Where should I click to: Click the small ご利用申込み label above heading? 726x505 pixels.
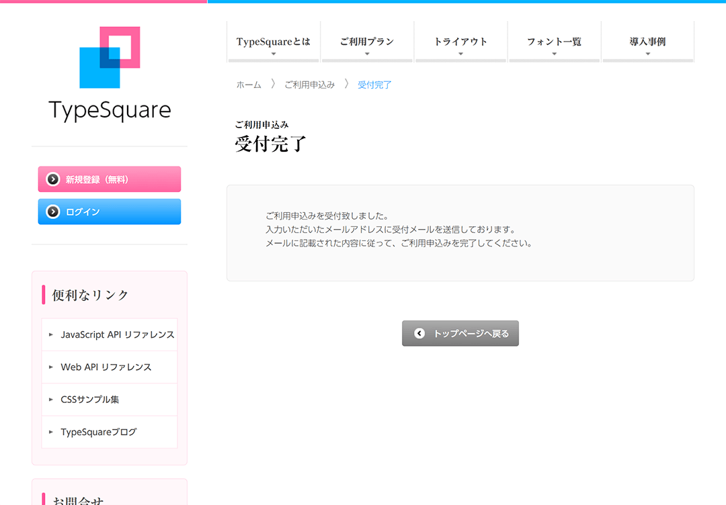[261, 124]
